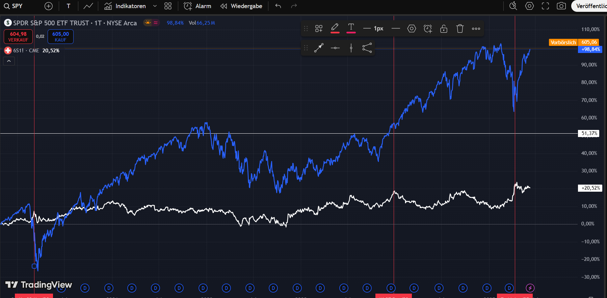Collapse the legend with chevron
This screenshot has width=607, height=298.
(9, 61)
